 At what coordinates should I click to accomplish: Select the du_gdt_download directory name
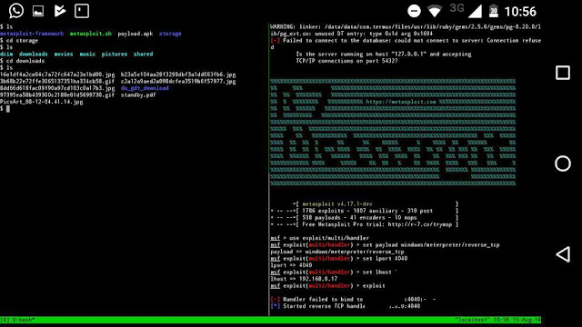pos(145,88)
